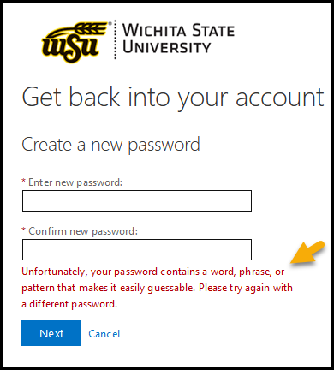Click the Next button

[51, 333]
